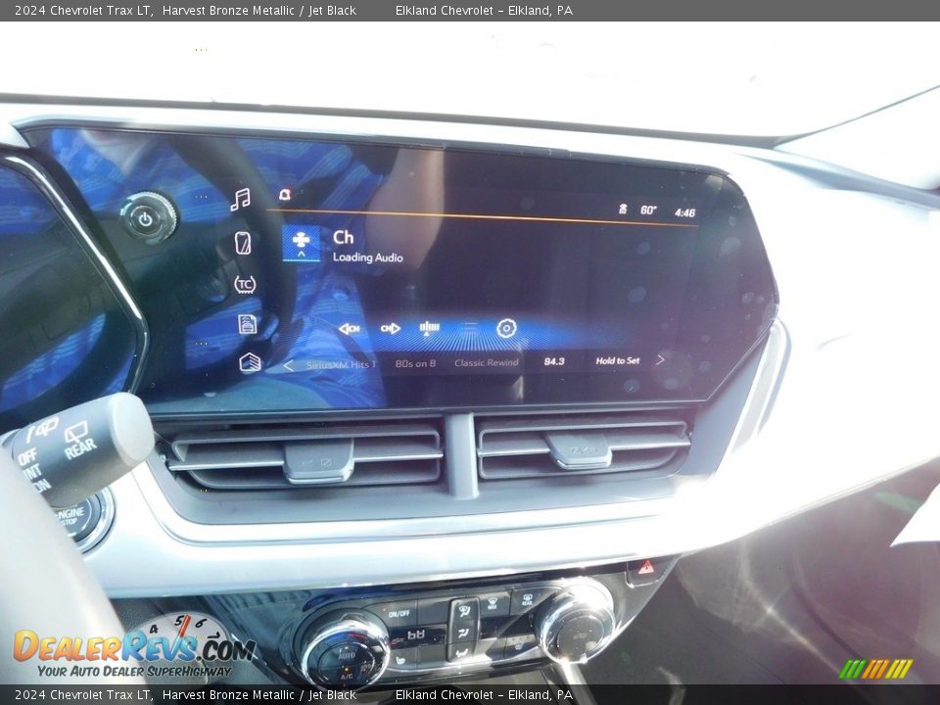
Task: Expand the audio source tile
Action: pos(301,243)
